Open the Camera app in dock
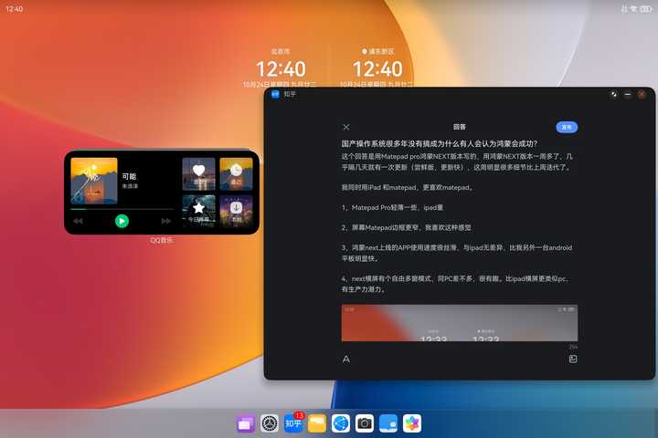 click(x=365, y=423)
